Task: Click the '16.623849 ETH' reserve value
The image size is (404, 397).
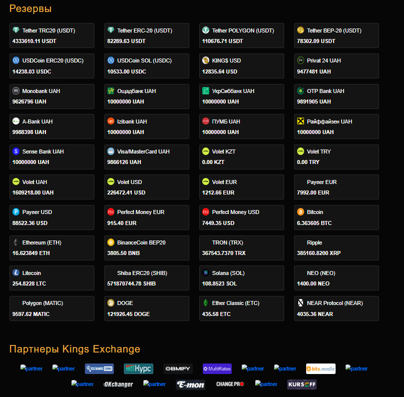Action: (31, 253)
